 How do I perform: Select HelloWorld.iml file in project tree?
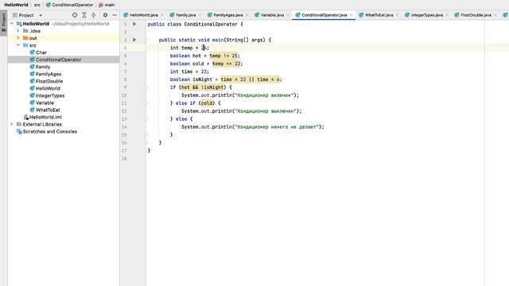pos(43,117)
